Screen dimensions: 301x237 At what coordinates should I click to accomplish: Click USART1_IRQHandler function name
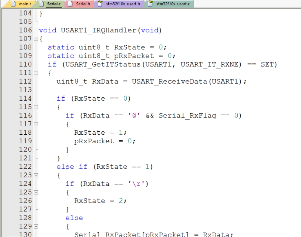coord(99,30)
